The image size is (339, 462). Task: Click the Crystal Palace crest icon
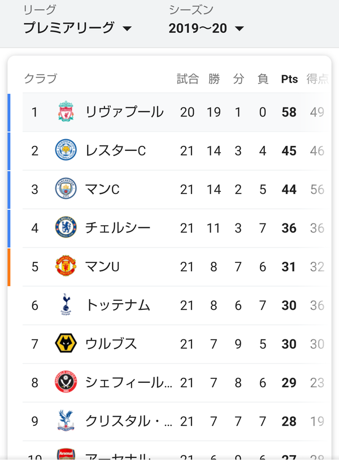coord(66,421)
